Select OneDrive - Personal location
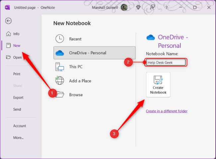This screenshot has height=159, width=216. (x=94, y=53)
